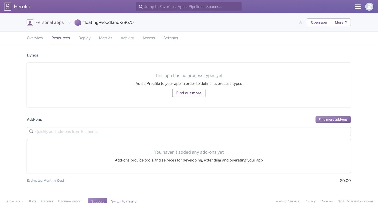Screen dimensions: 378x203
Task: Click the Heroku logo icon
Action: point(8,7)
